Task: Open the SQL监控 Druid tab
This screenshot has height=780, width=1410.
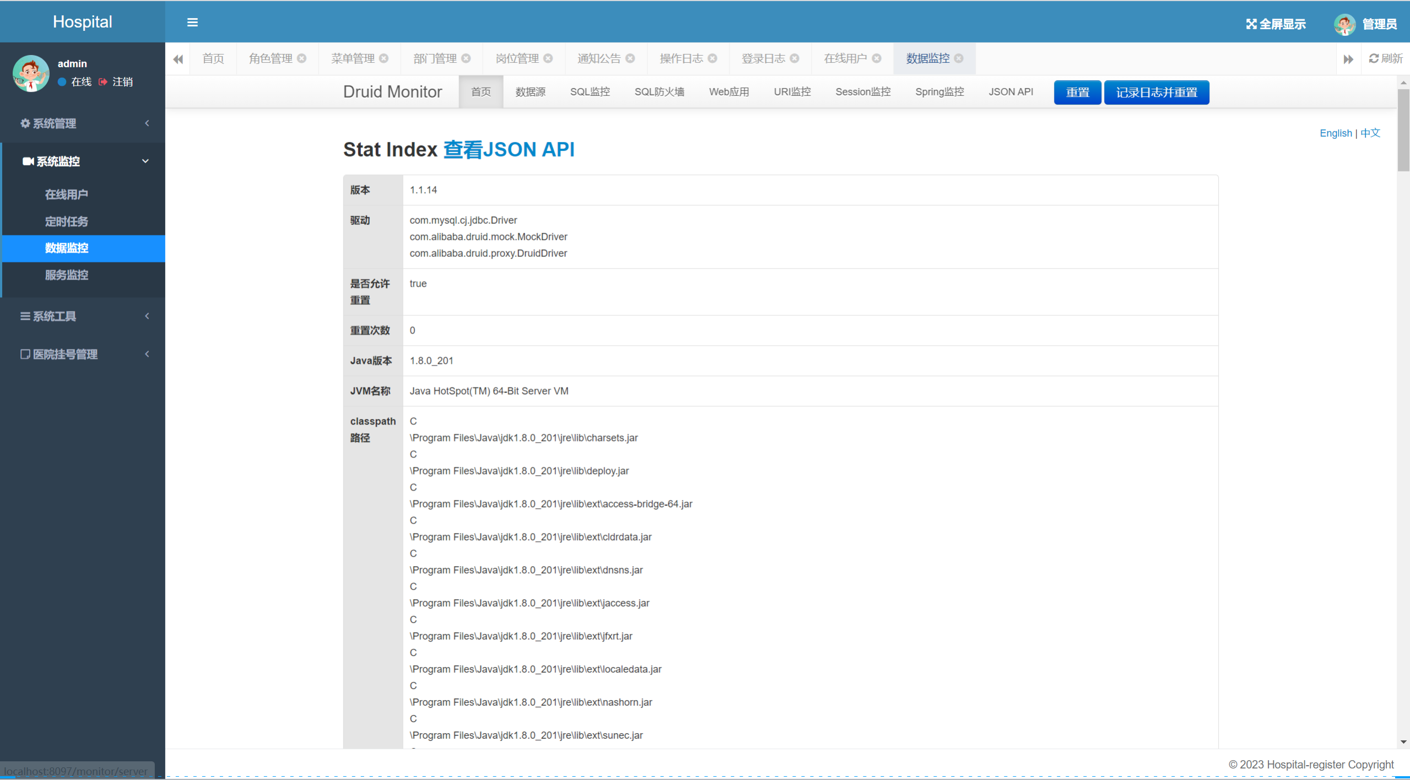Action: [590, 92]
